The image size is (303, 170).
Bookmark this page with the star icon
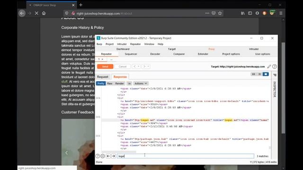pos(220,13)
